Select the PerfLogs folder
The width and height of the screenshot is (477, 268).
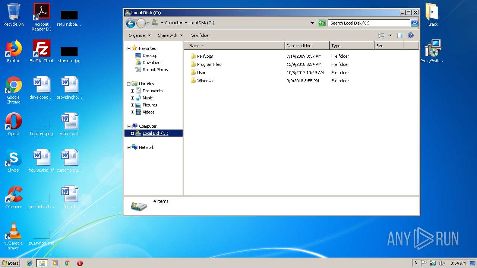(205, 56)
